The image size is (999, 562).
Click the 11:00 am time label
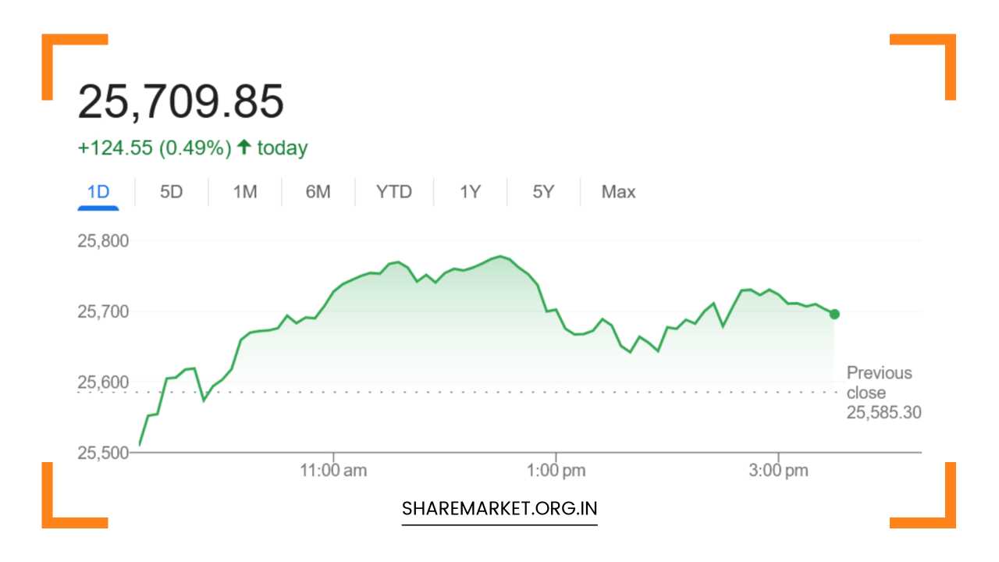click(336, 470)
